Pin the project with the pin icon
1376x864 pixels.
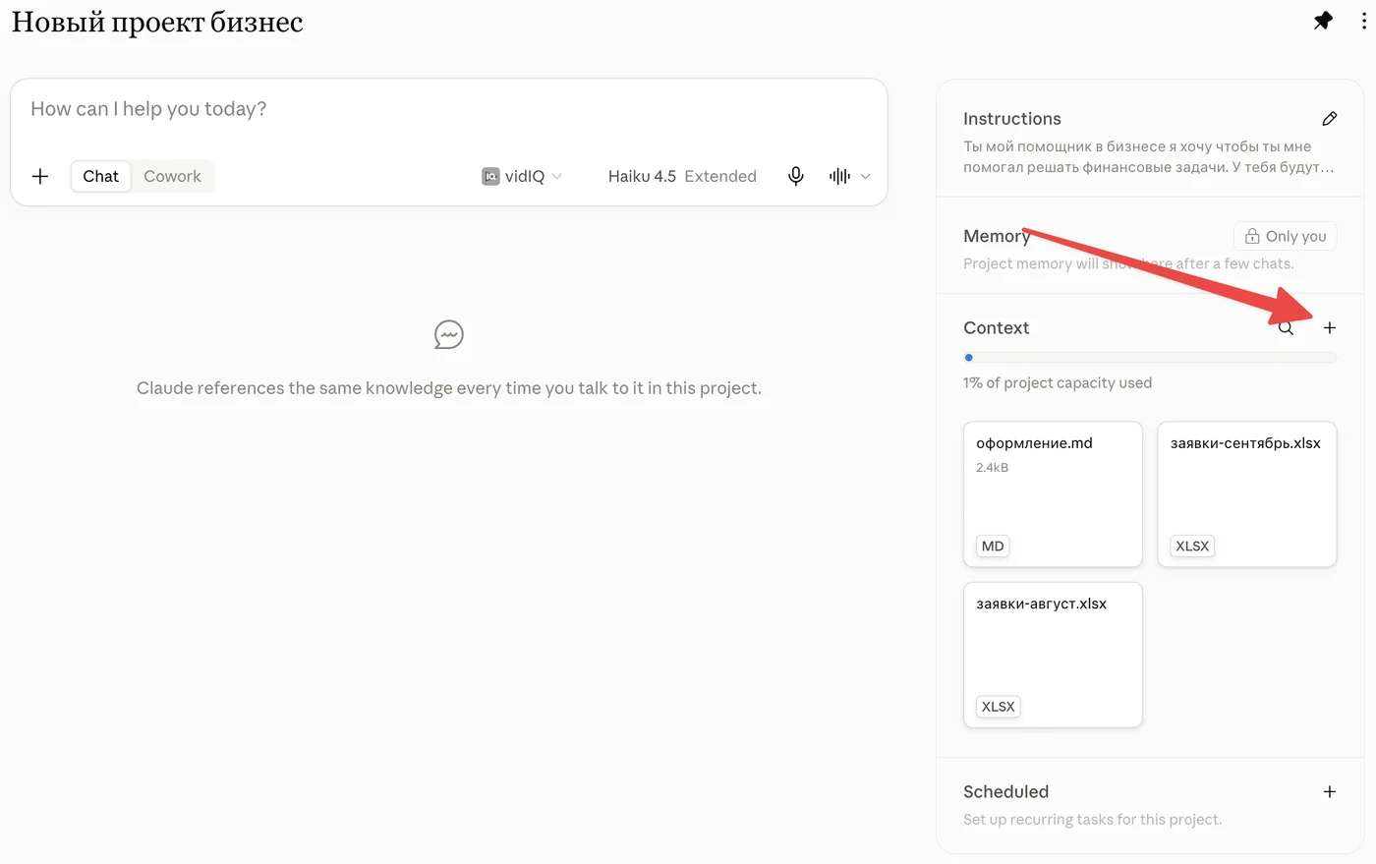coord(1323,21)
